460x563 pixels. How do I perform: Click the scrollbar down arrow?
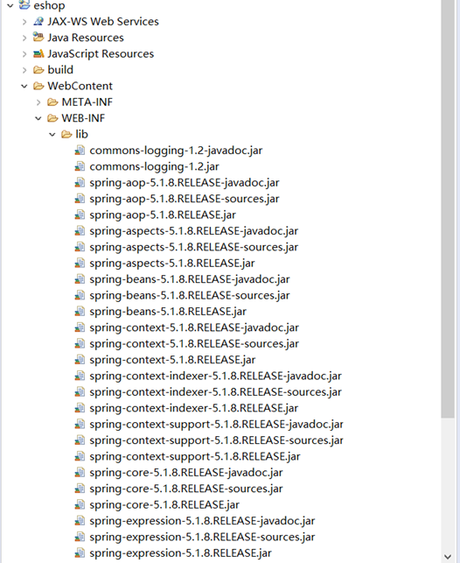click(x=448, y=557)
